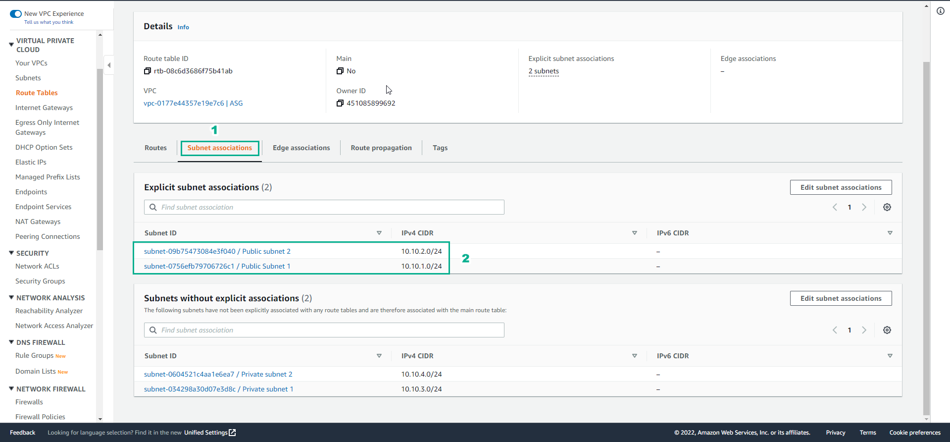Sort subnets without associations by IPv4 CIDR
950x442 pixels.
click(x=635, y=356)
